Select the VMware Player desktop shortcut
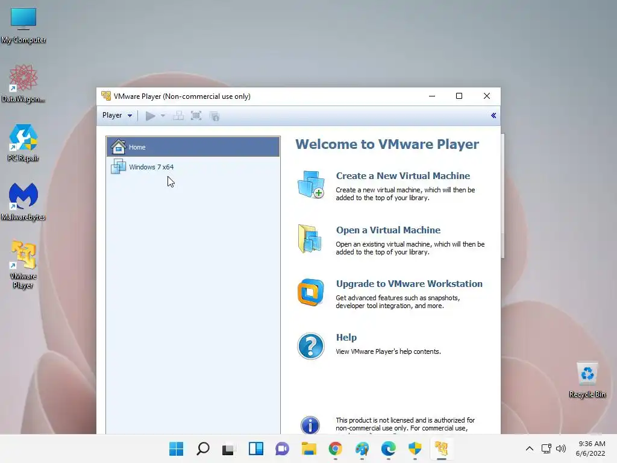The height and width of the screenshot is (463, 617). tap(23, 265)
